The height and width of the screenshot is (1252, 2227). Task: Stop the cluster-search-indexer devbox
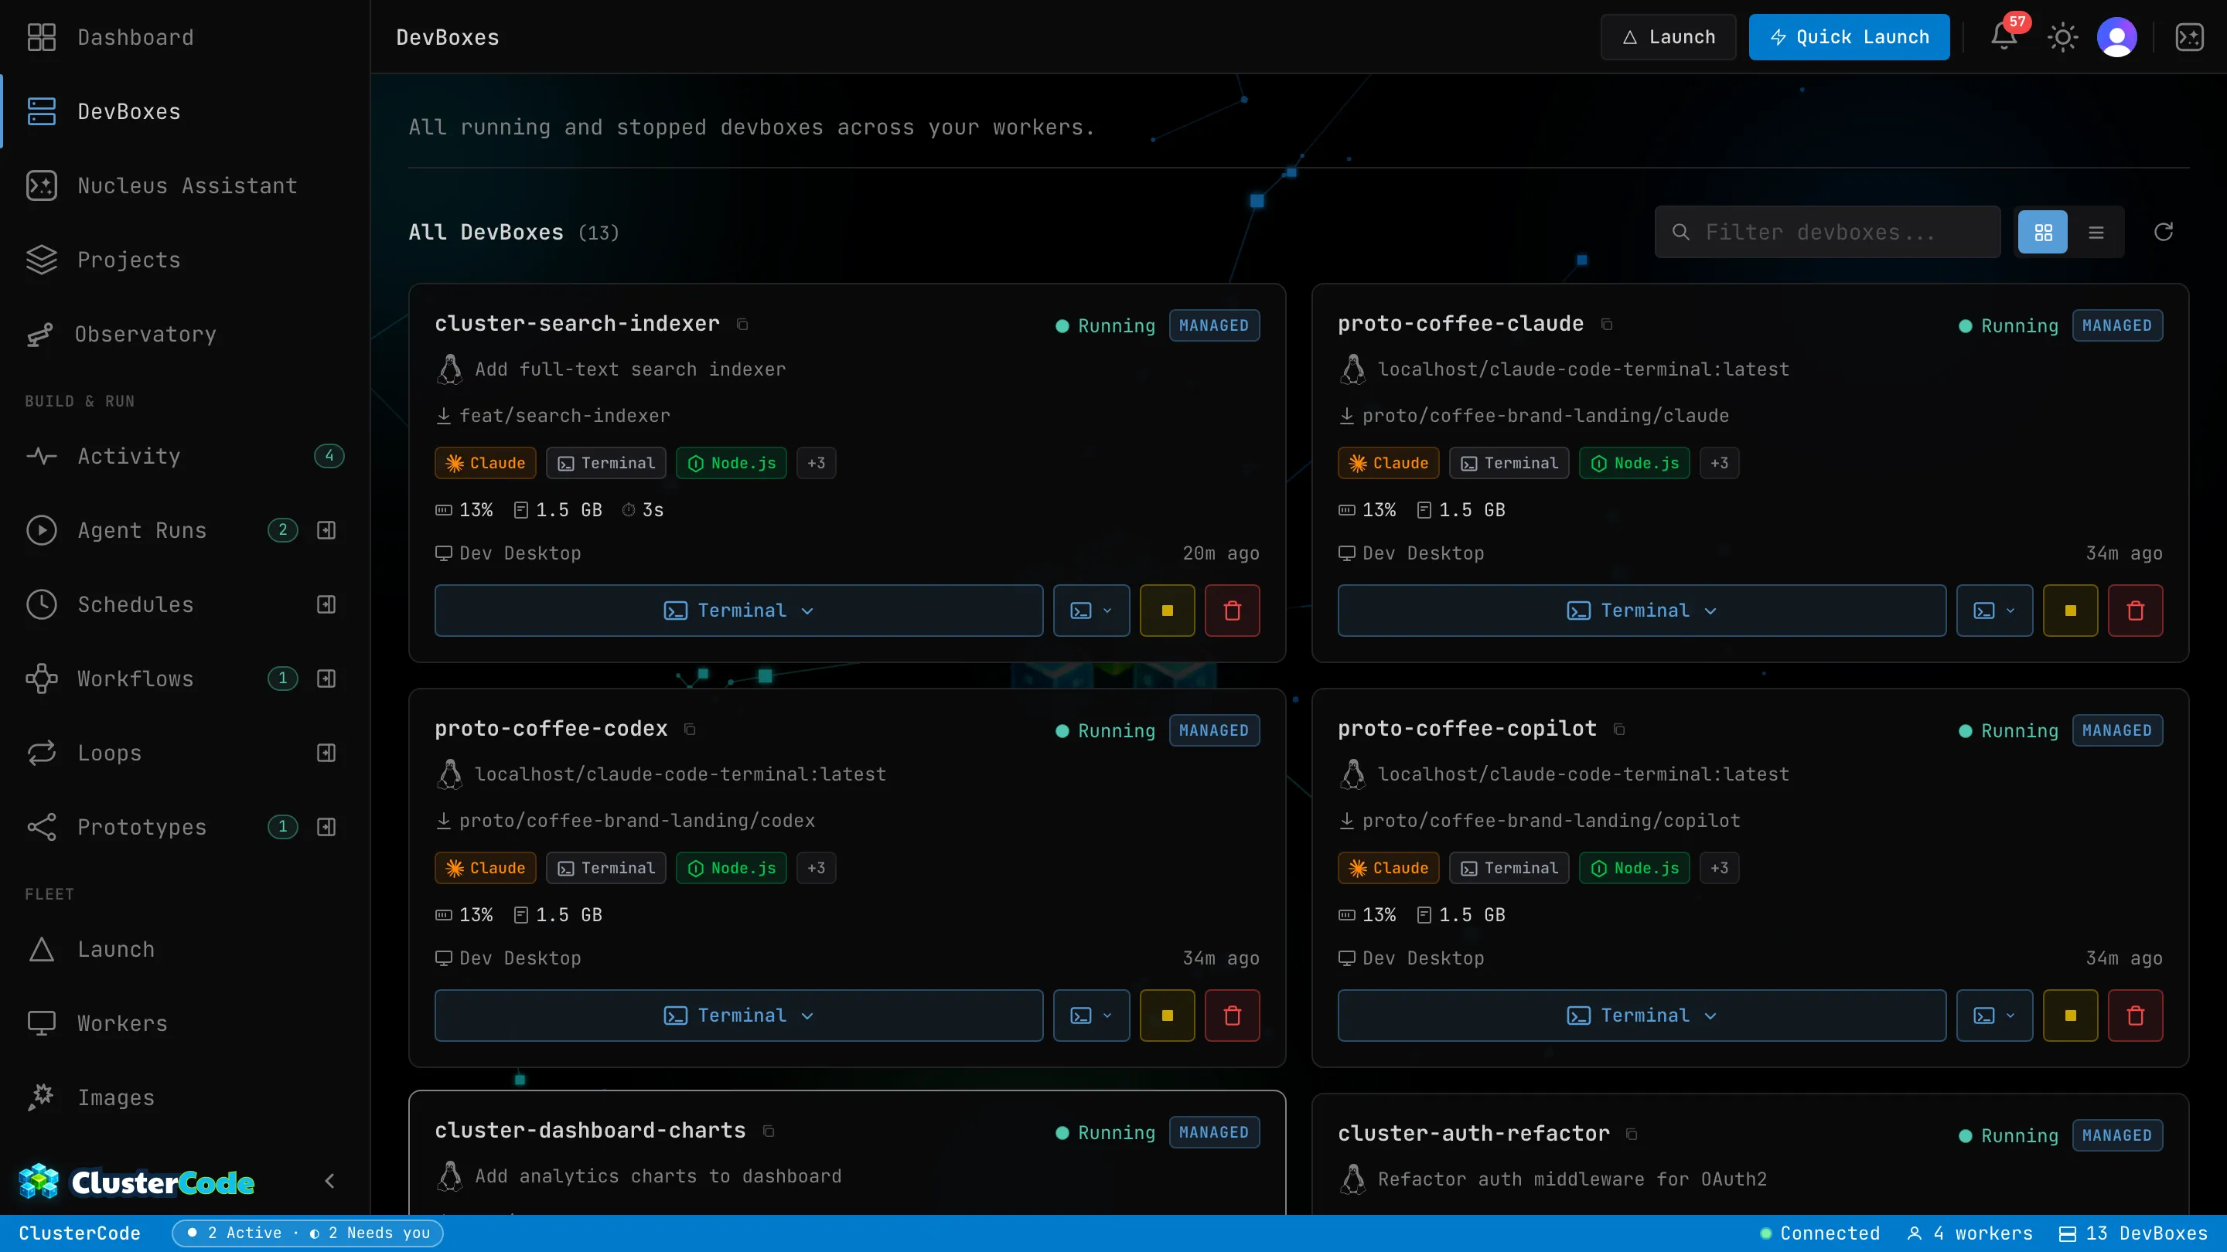(1167, 611)
